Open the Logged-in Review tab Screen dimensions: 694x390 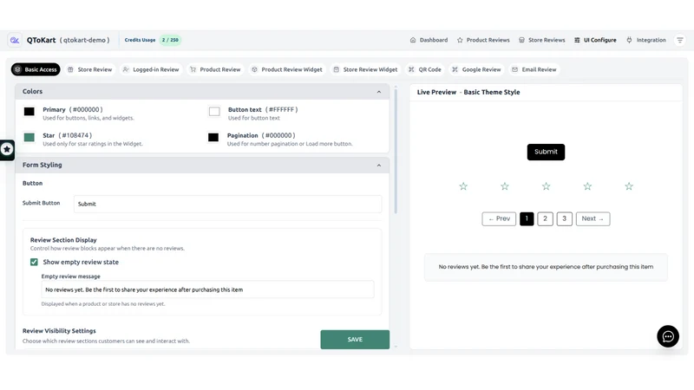[151, 69]
